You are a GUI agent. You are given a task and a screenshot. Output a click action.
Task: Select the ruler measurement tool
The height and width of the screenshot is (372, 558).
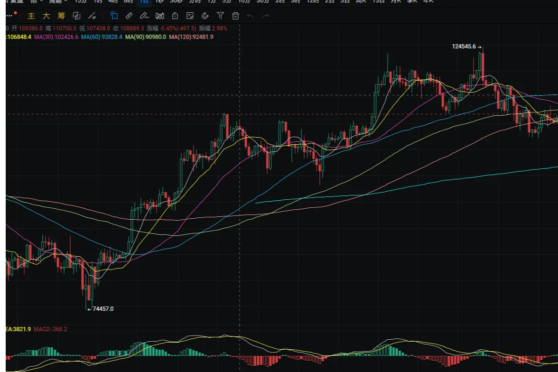[129, 16]
